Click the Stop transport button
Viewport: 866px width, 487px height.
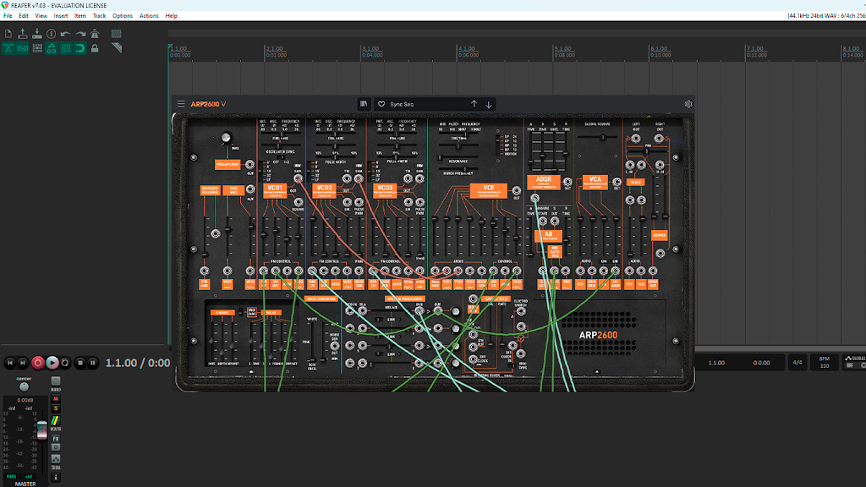pos(80,363)
